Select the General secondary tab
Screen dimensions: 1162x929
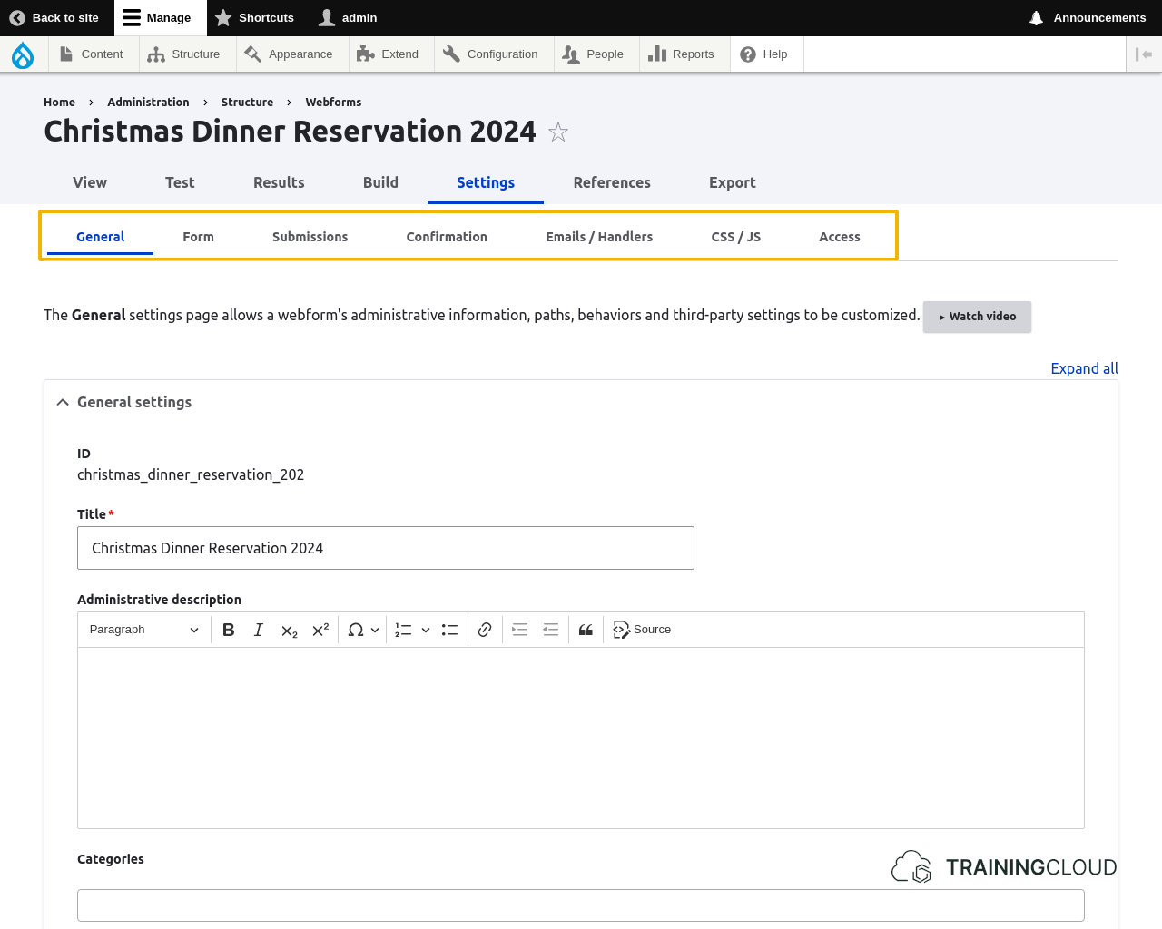[100, 237]
